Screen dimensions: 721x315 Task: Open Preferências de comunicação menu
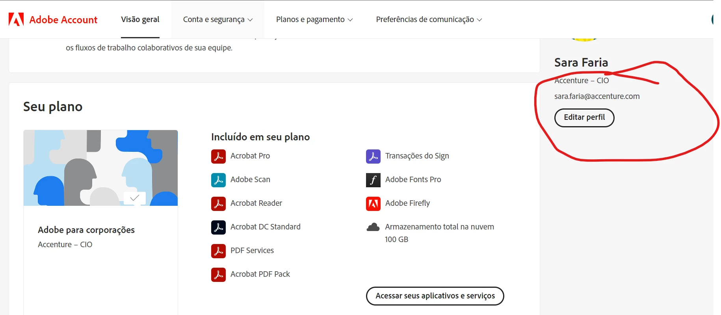click(429, 19)
